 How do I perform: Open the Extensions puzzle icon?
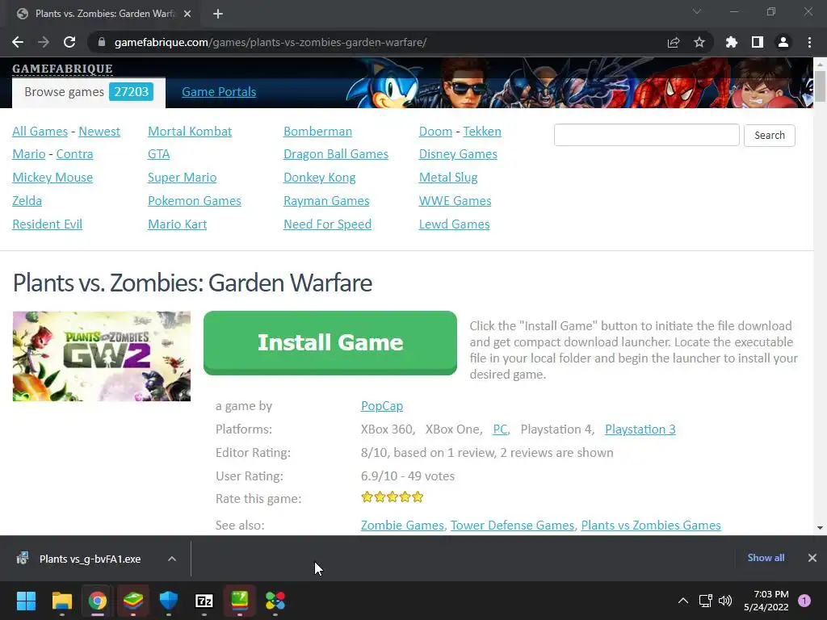coord(732,42)
